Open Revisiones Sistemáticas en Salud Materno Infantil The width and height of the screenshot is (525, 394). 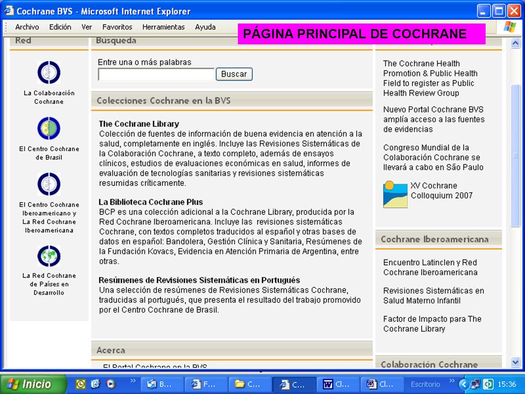[434, 296]
